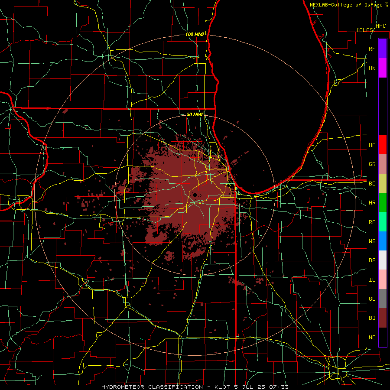Select the dusty pink GR color swatch
This screenshot has height=390, width=390.
(383, 164)
